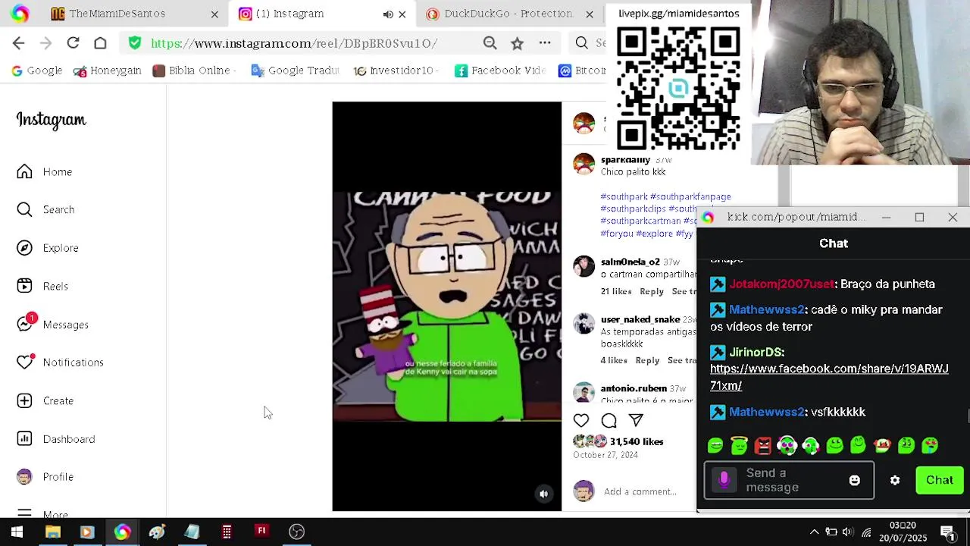Open sparkdaily username in caption
970x546 pixels.
pyautogui.click(x=625, y=160)
